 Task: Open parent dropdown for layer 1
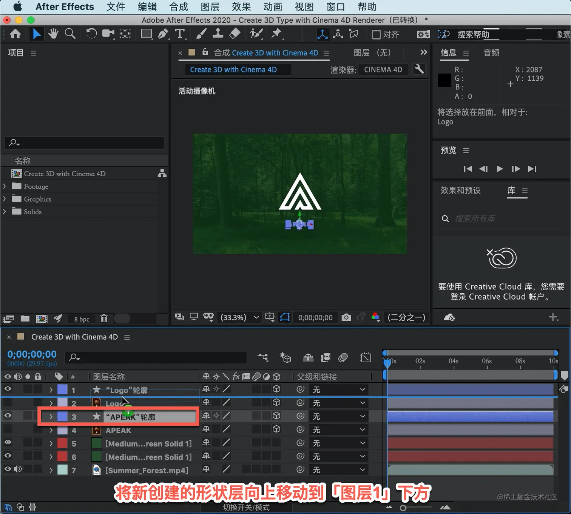point(339,389)
